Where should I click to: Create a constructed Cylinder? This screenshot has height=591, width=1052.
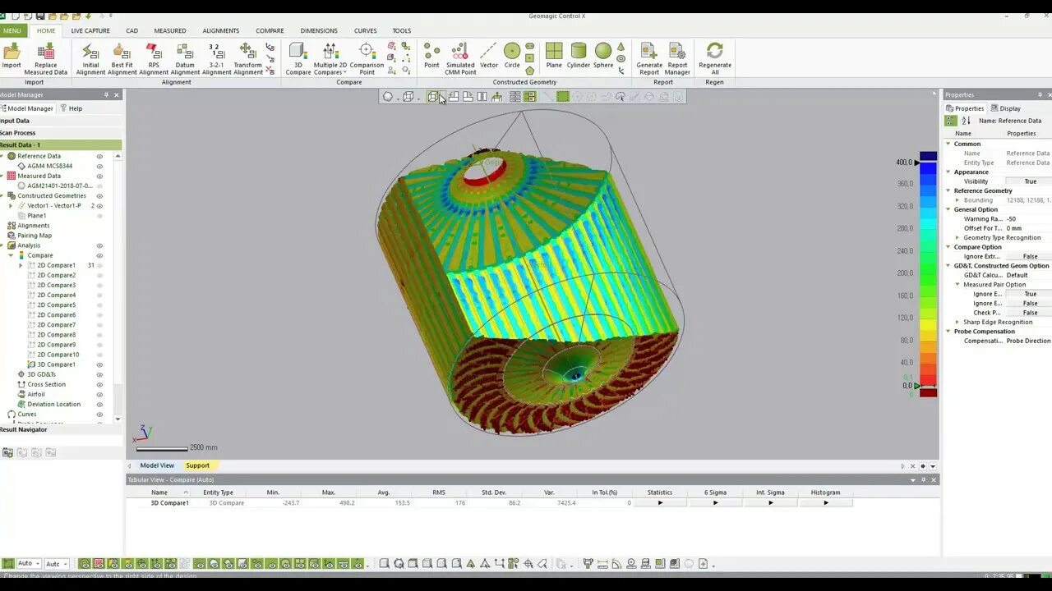click(x=579, y=56)
